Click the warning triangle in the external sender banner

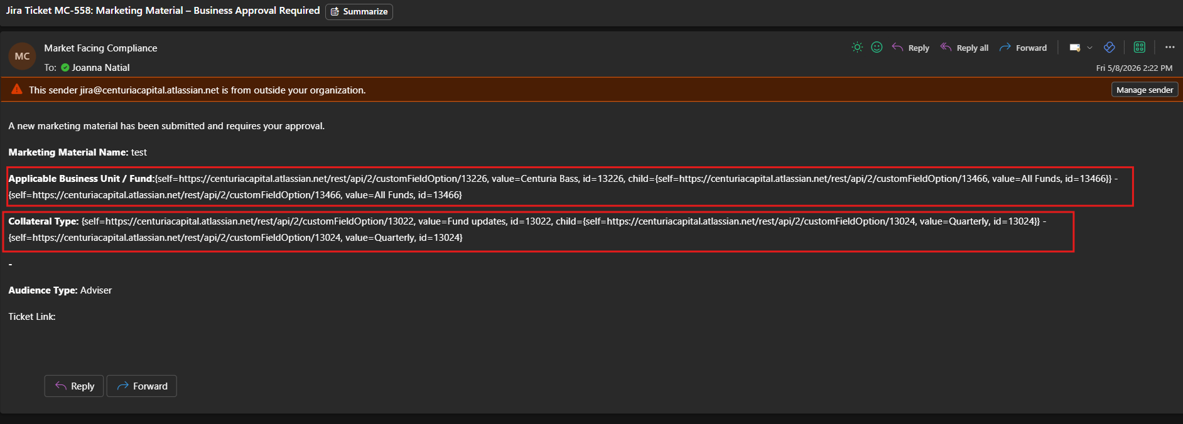17,89
